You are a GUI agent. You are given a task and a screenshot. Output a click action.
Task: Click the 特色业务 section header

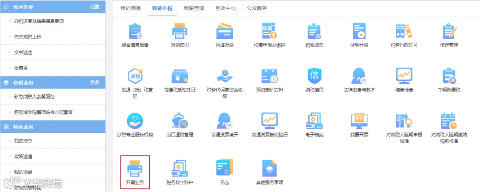(52, 127)
